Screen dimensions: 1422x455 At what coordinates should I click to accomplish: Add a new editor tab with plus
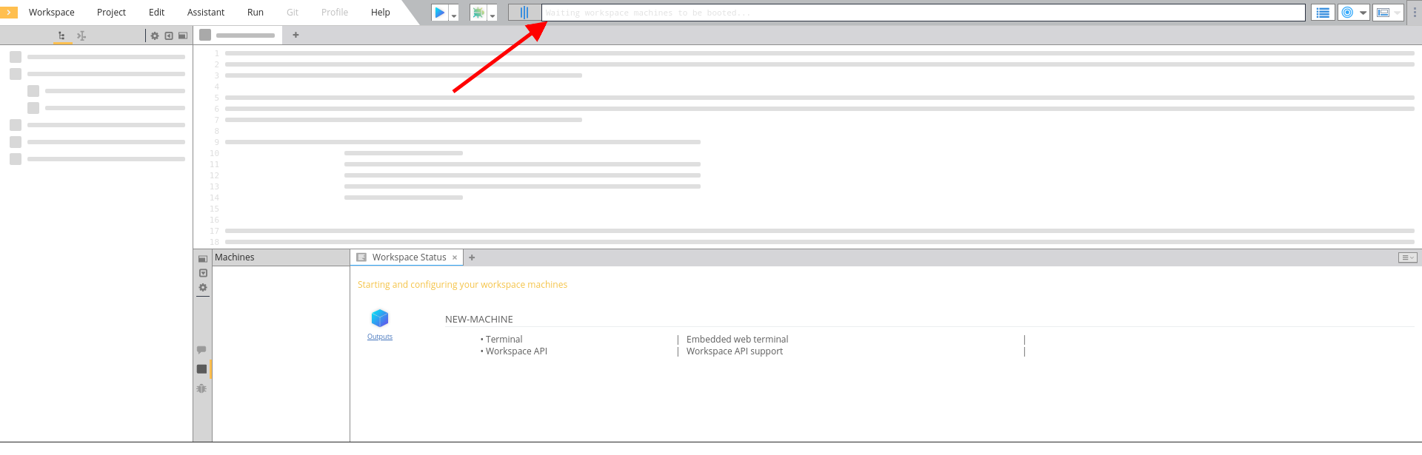click(296, 35)
